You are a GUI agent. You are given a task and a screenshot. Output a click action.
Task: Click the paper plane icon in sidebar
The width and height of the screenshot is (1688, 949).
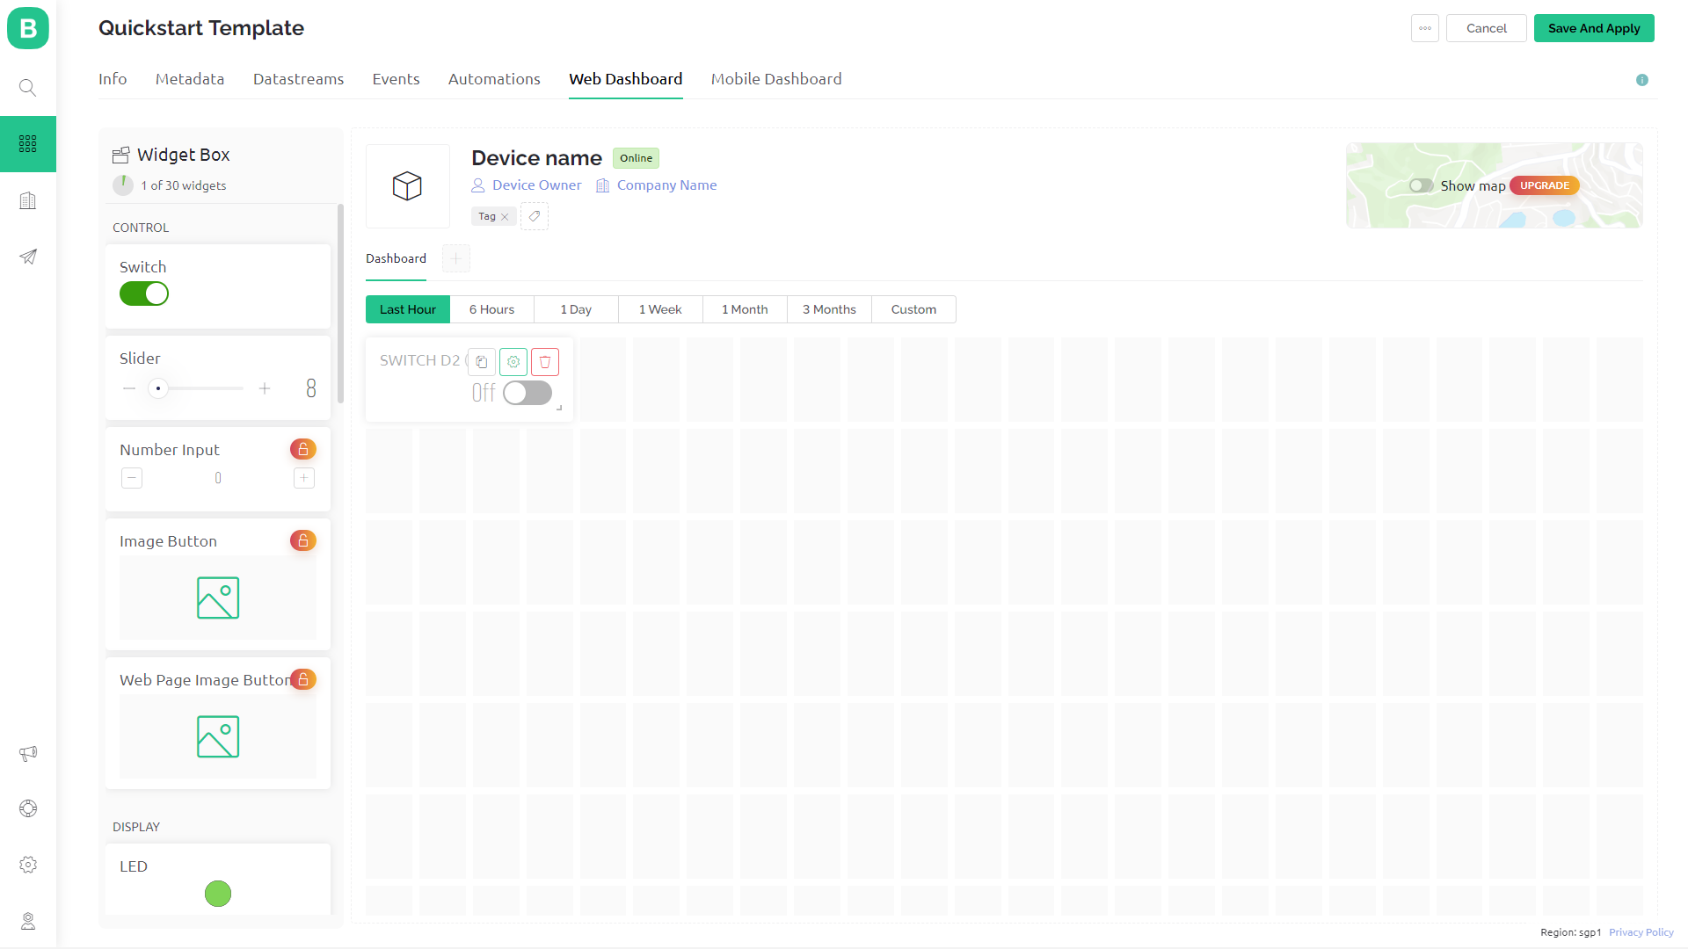click(28, 257)
